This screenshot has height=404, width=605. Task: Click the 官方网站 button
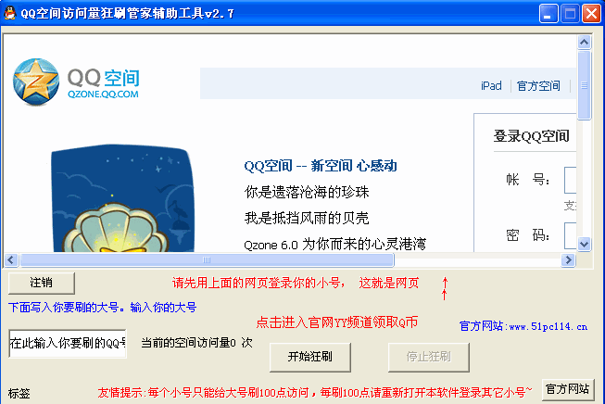click(x=568, y=389)
